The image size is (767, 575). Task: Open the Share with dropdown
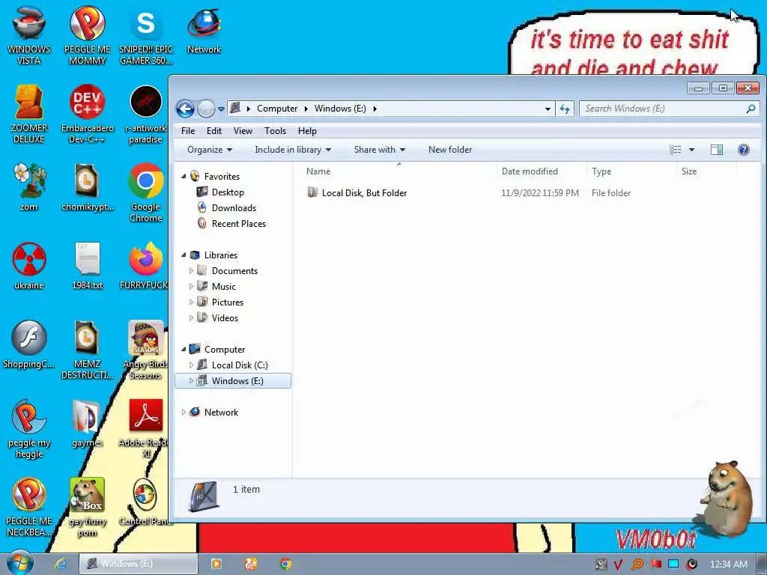(x=380, y=150)
